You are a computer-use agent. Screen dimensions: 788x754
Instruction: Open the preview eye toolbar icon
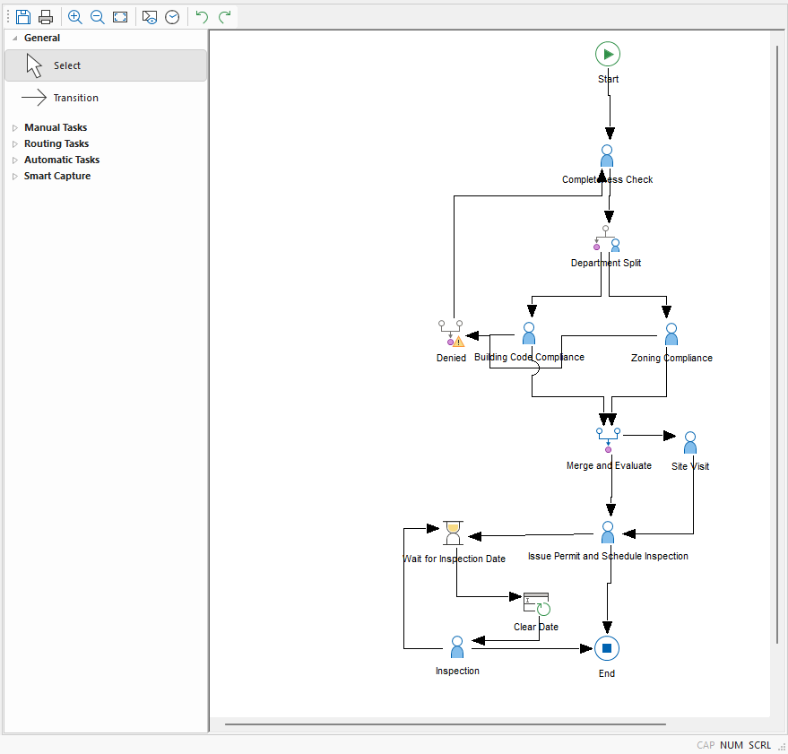[x=149, y=17]
